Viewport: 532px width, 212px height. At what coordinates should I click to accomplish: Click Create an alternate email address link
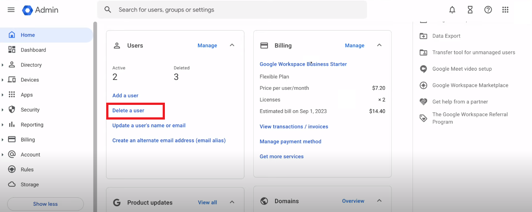pyautogui.click(x=169, y=140)
